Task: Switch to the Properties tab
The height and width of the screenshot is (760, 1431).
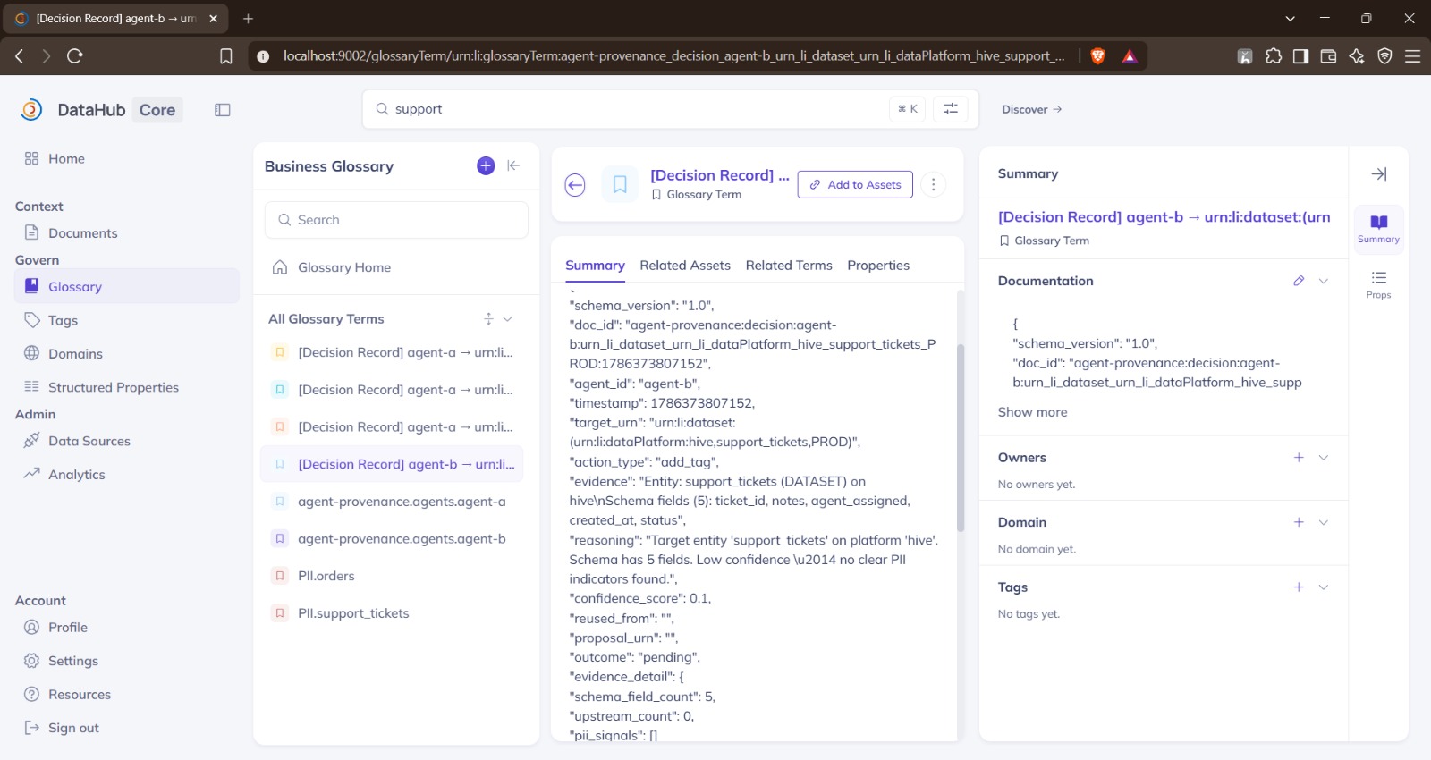Action: [878, 266]
